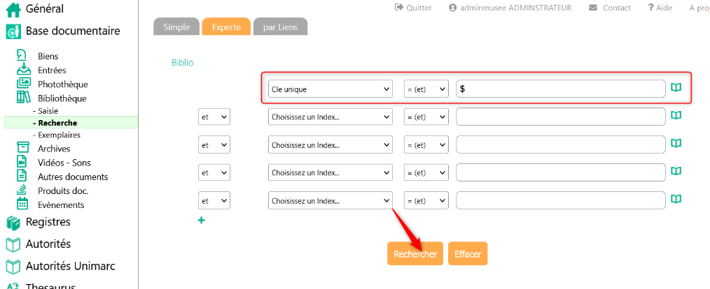Click the green plus icon to add row
Image resolution: width=710 pixels, height=289 pixels.
[x=202, y=221]
